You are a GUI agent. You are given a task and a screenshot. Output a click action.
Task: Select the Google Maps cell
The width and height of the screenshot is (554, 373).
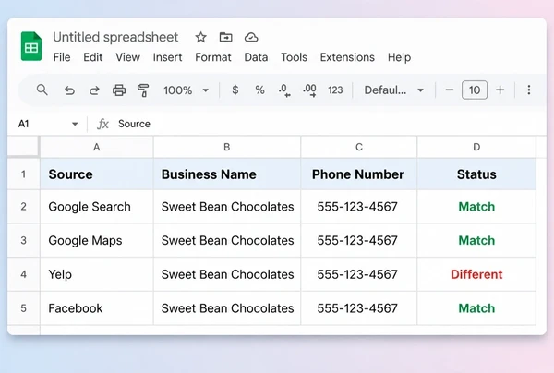[97, 241]
